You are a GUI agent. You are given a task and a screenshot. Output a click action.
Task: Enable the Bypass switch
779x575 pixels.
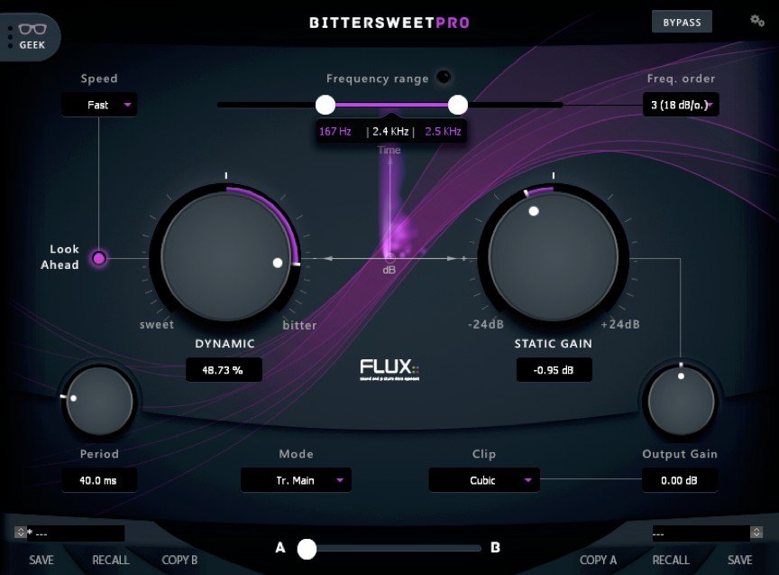(x=682, y=22)
